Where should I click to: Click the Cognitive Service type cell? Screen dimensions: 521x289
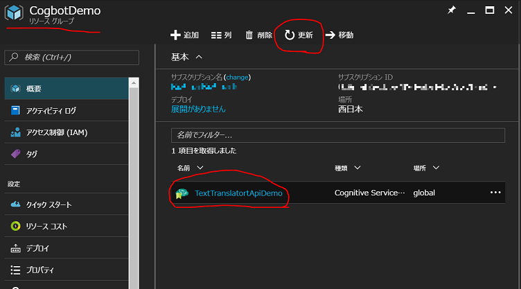pyautogui.click(x=369, y=193)
